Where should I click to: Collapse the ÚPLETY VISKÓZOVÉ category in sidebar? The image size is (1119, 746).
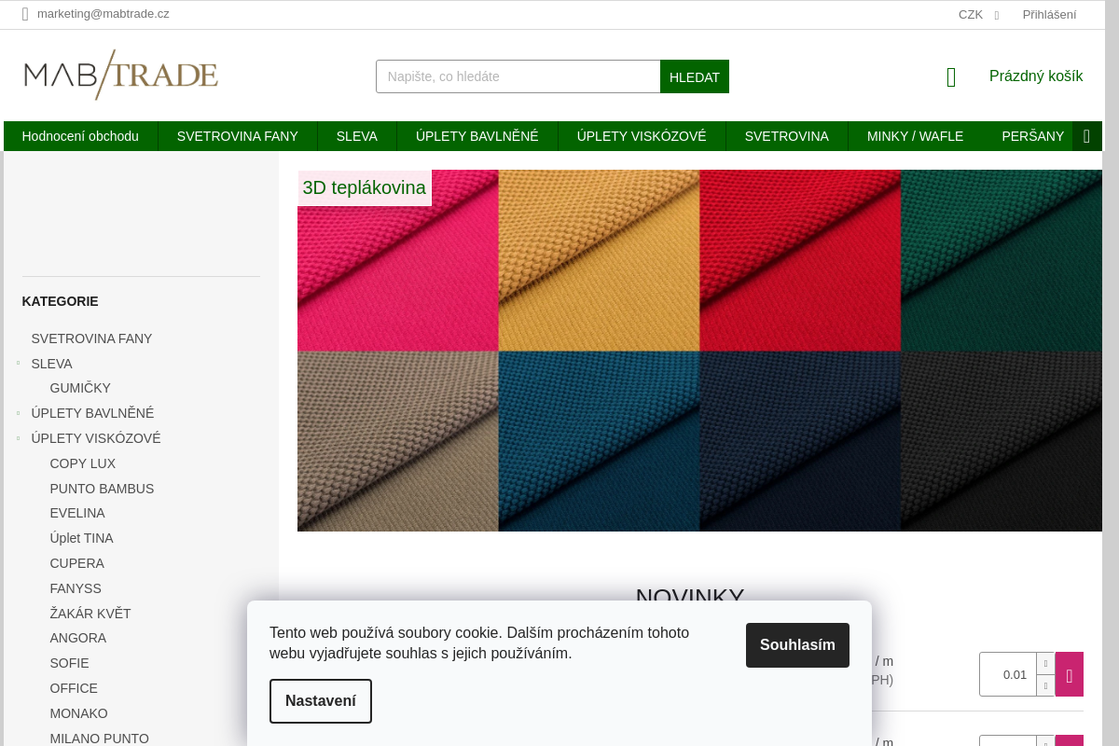pos(19,438)
